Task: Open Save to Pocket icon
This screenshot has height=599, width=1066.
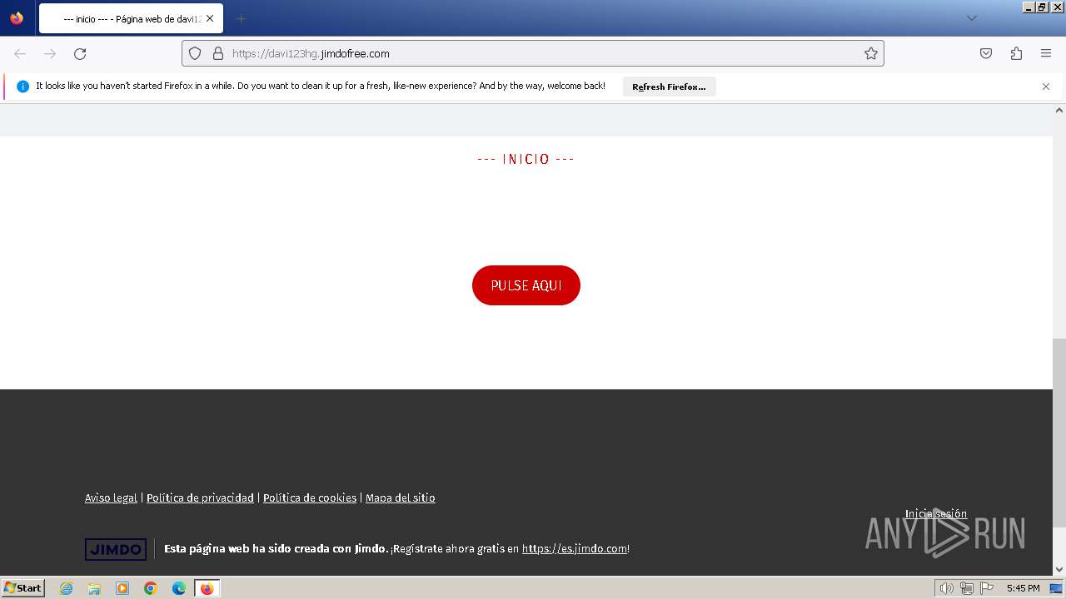Action: [986, 53]
